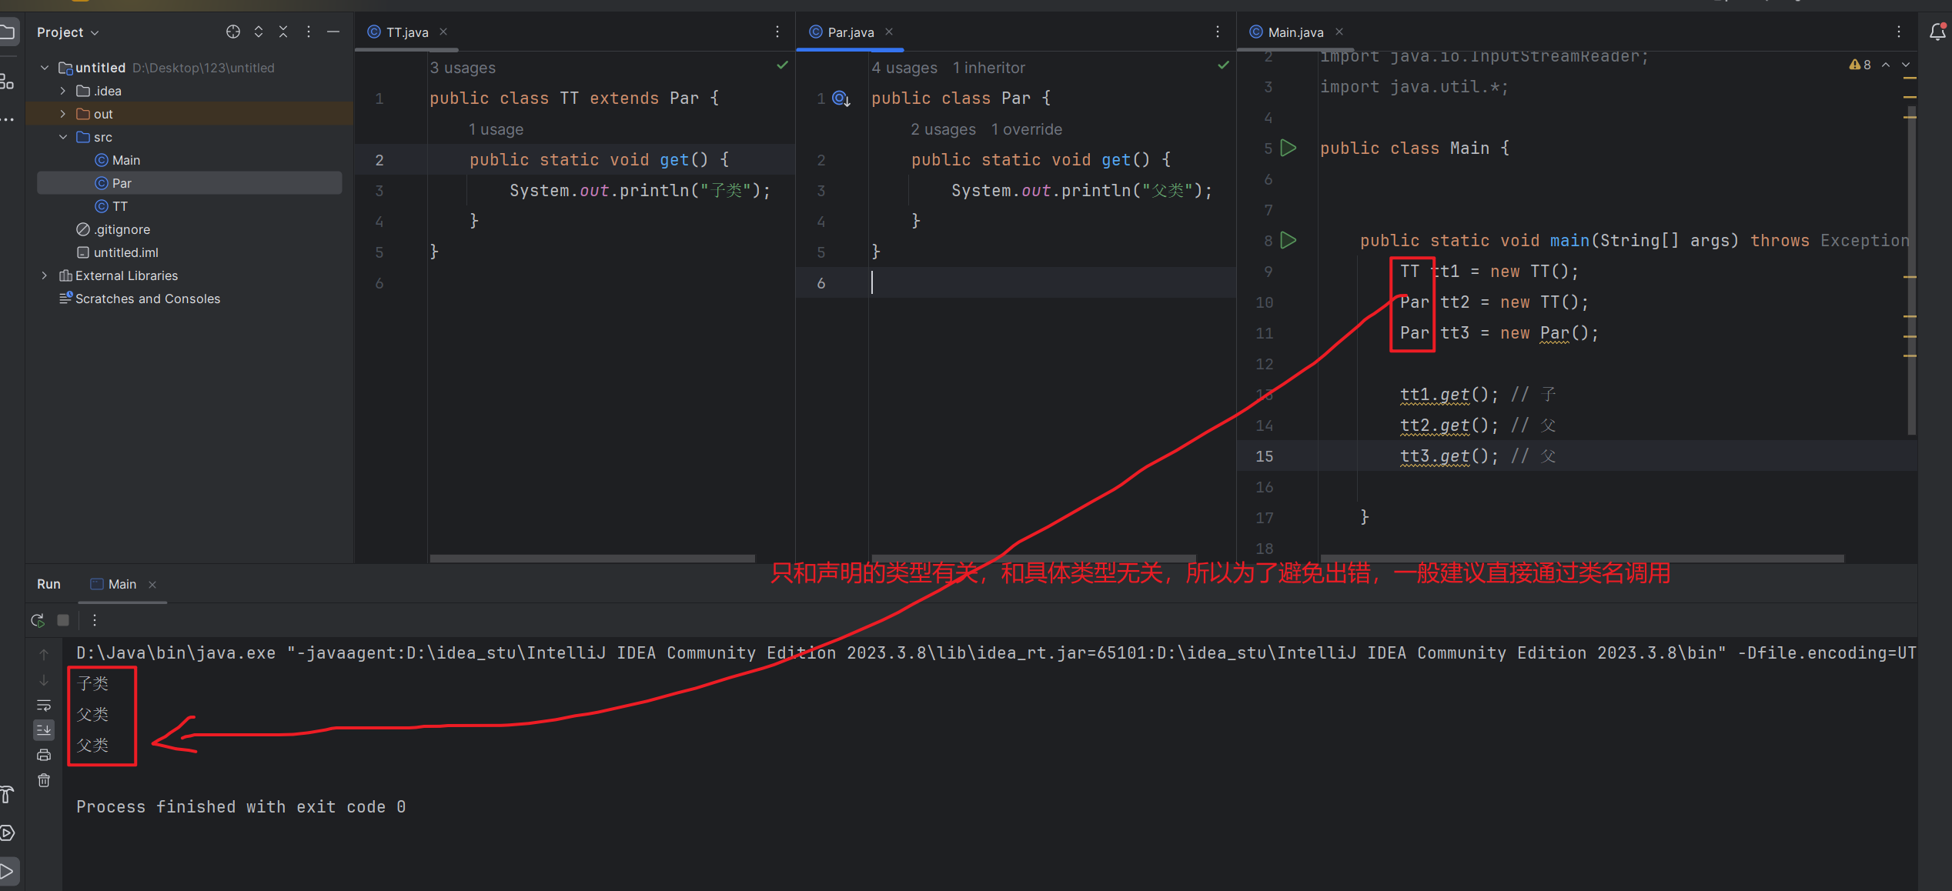Click run gutter icon beside class Main
This screenshot has width=1952, height=891.
point(1289,148)
